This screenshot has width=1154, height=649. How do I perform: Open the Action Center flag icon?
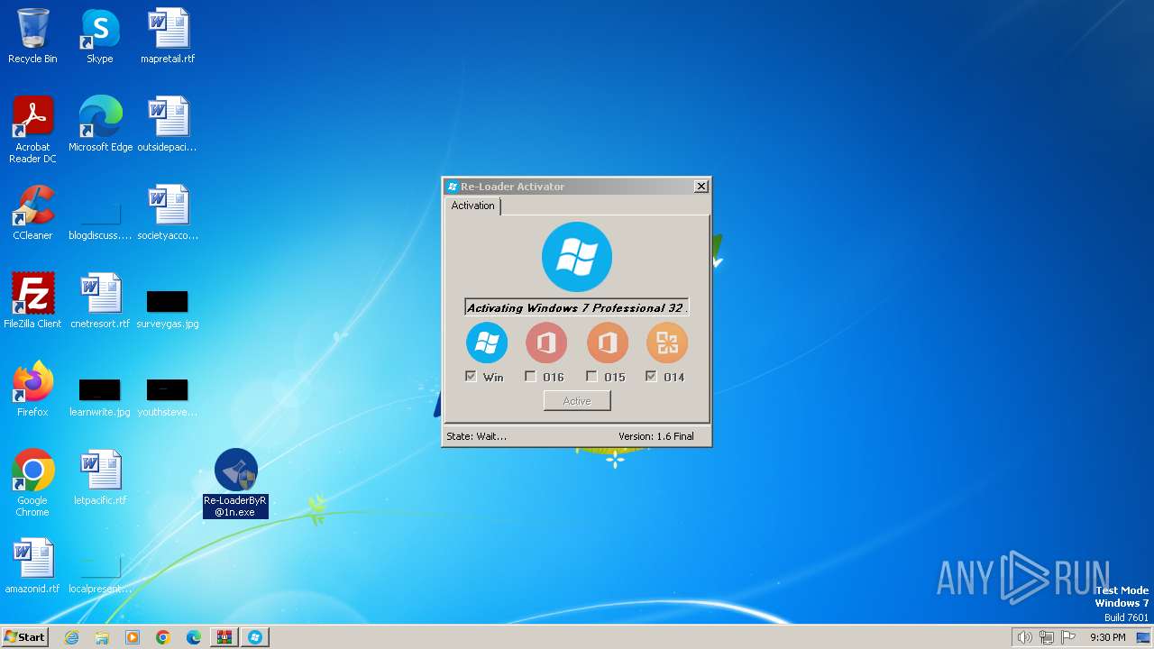1068,637
